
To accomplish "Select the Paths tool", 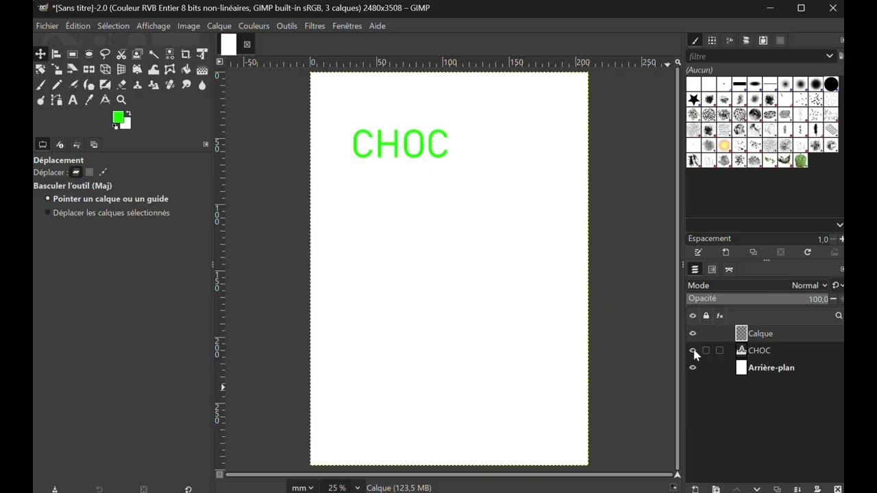I will [x=56, y=100].
